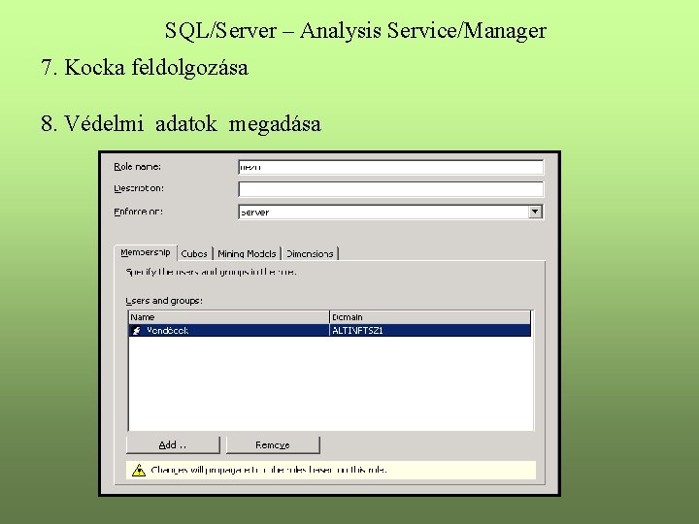Click the Description input field
699x524 pixels.
(391, 189)
